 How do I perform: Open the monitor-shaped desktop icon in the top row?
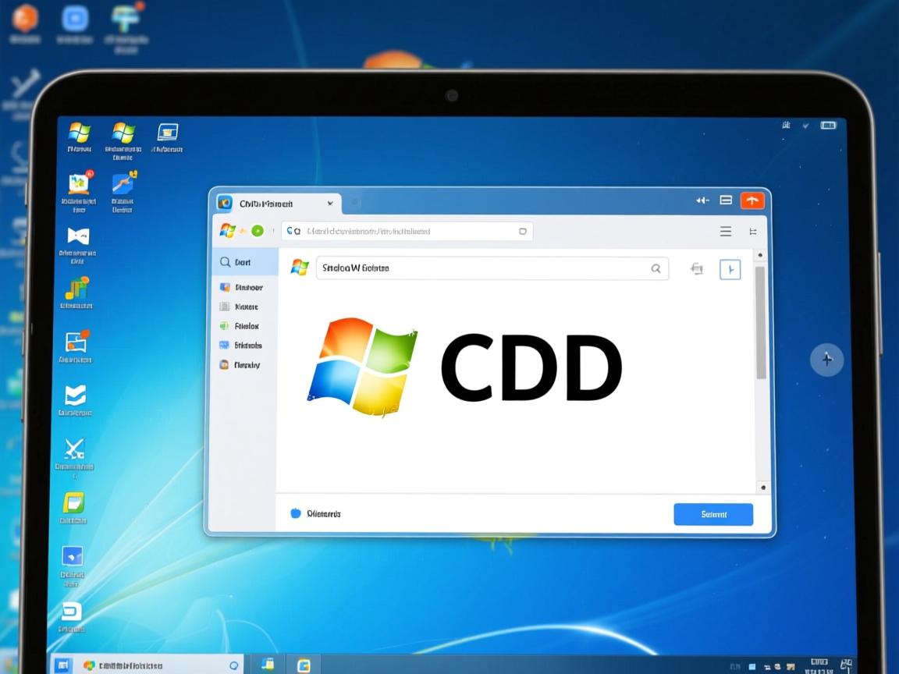point(167,132)
